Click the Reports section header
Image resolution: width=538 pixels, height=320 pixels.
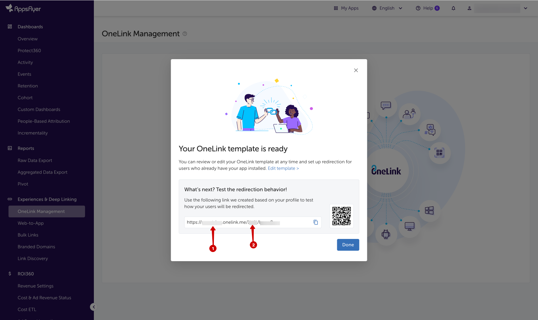click(26, 148)
